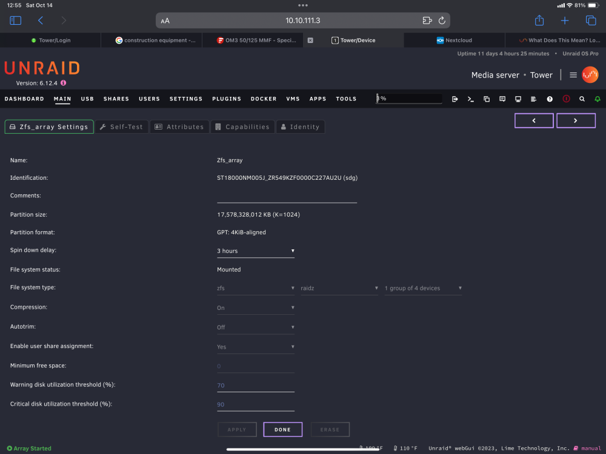Viewport: 606px width, 454px height.
Task: Open the DASHBOARD menu
Action: [24, 99]
